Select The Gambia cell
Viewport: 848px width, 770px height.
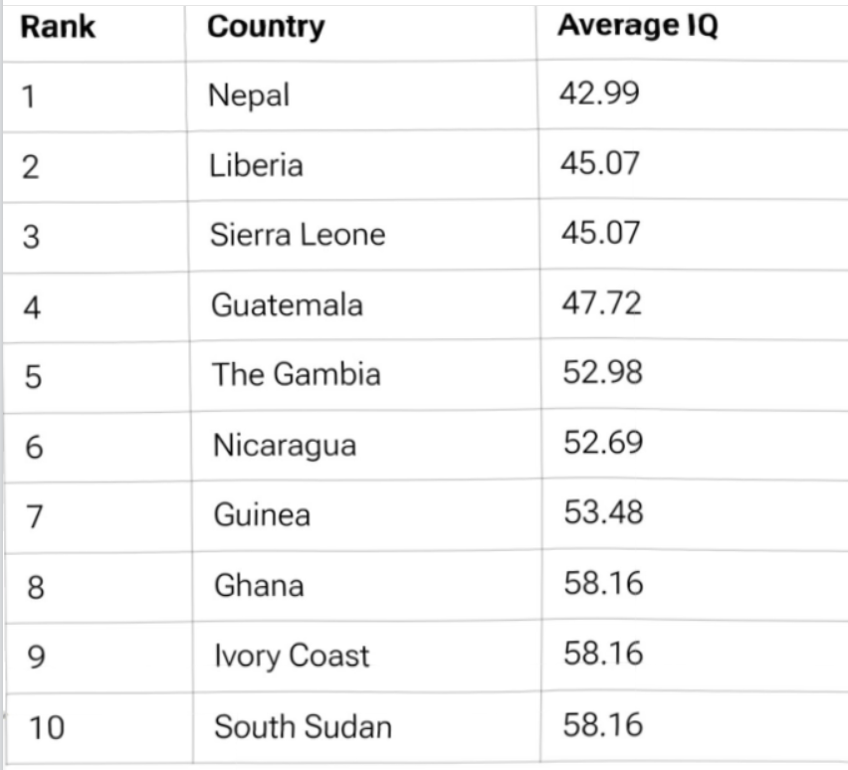[x=296, y=374]
